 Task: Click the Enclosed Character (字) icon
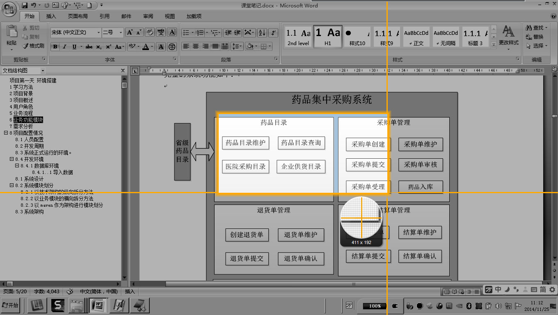[172, 47]
